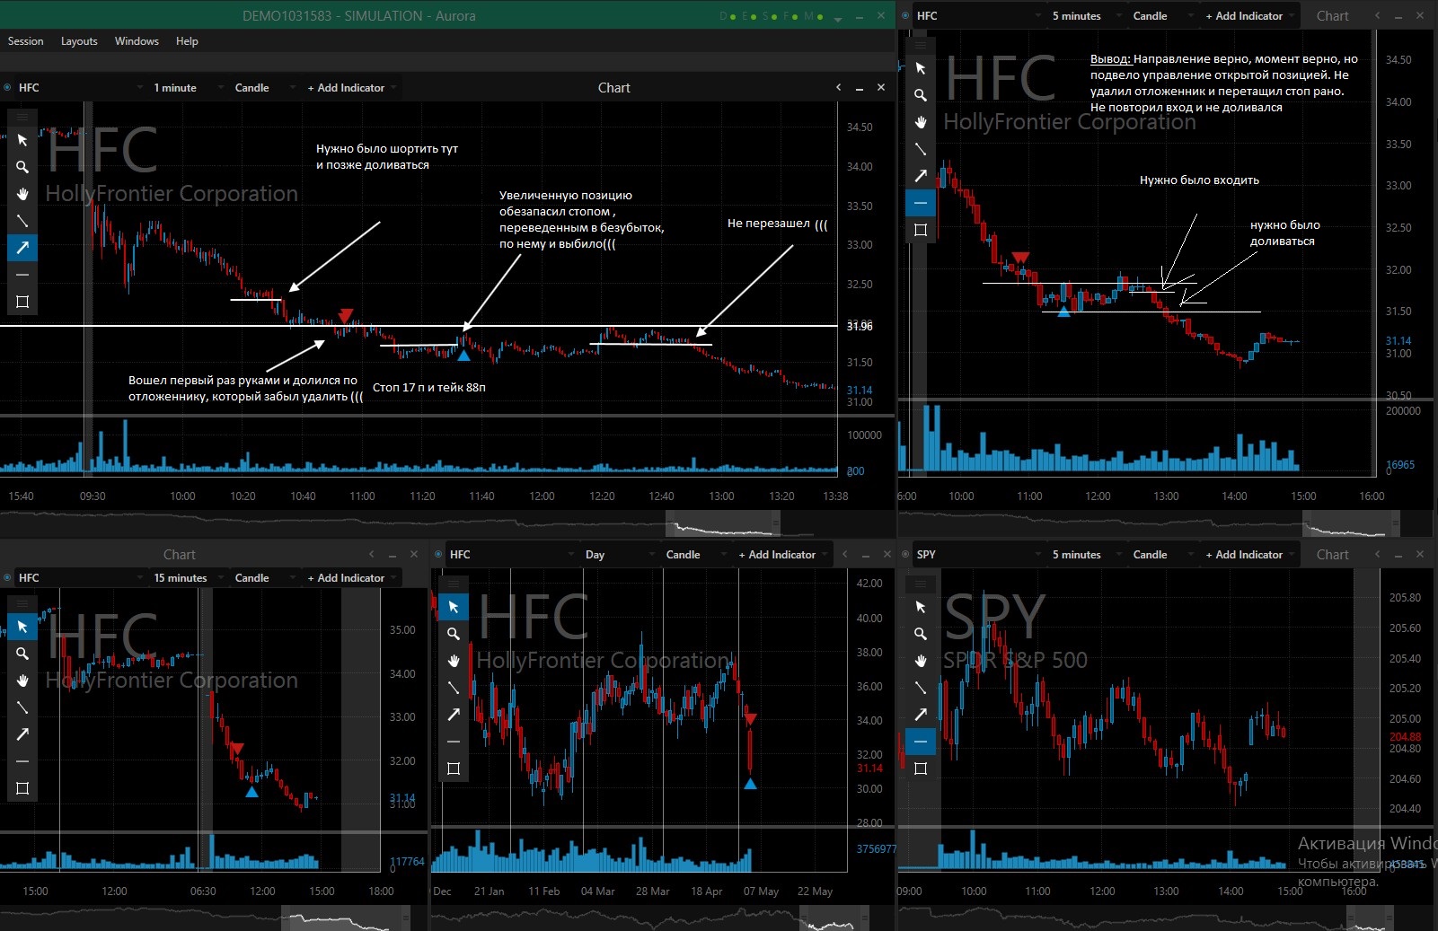The height and width of the screenshot is (931, 1438).
Task: Toggle link dot beside HFC in Day chart
Action: coord(438,555)
